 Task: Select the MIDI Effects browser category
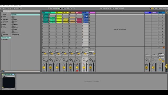5,21
